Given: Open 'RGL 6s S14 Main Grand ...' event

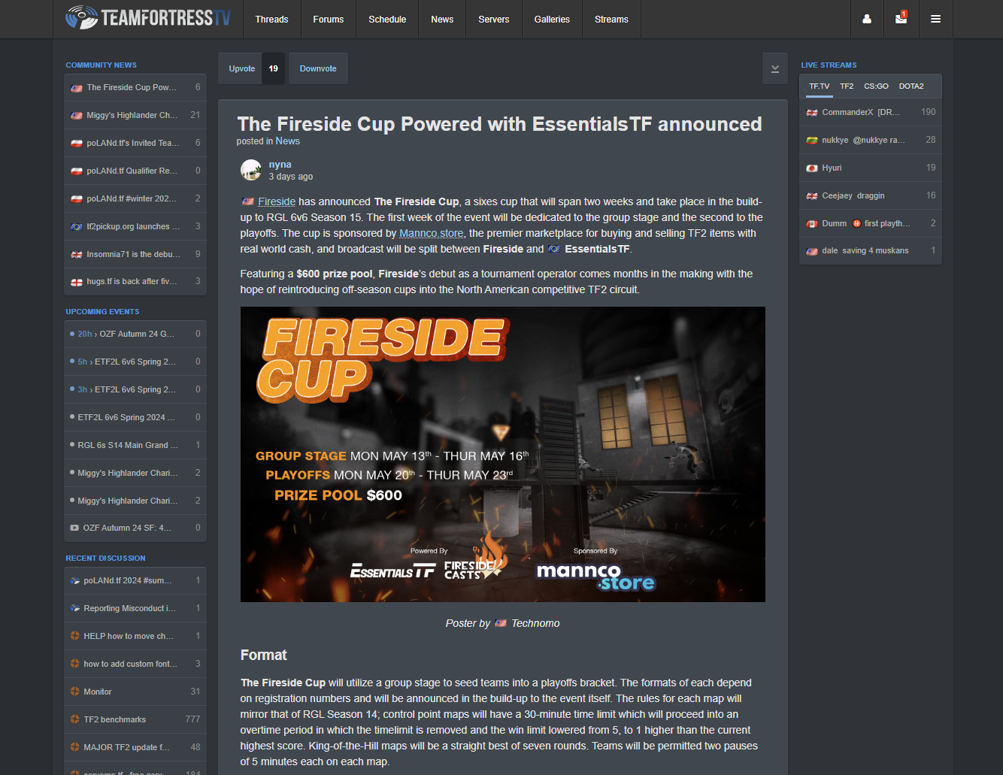Looking at the screenshot, I should tap(135, 445).
